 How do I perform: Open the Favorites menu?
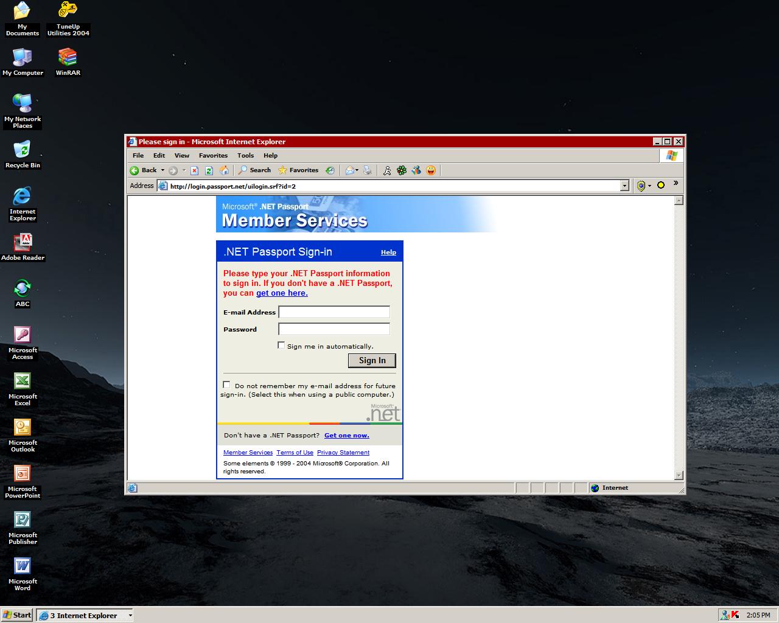coord(213,155)
